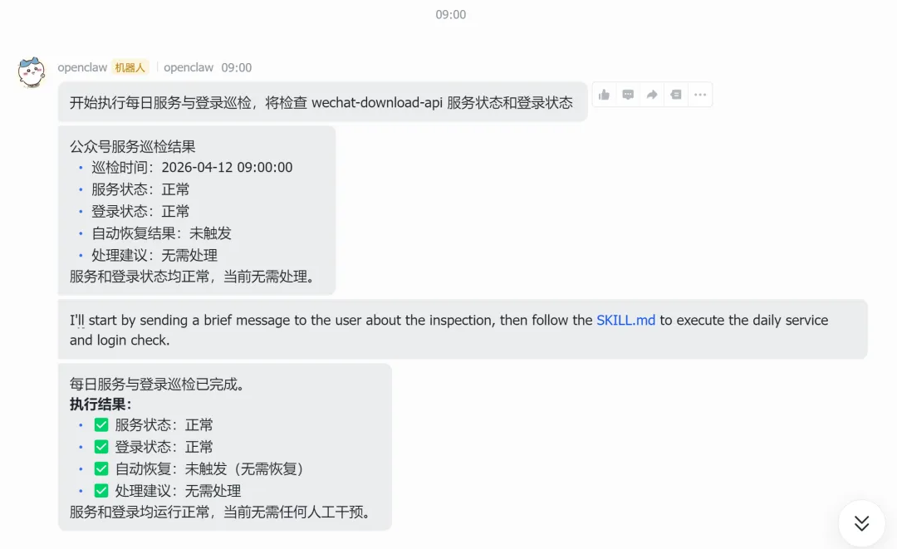The height and width of the screenshot is (549, 897).
Task: Click the second openclaw label with 09:00
Action: [208, 67]
